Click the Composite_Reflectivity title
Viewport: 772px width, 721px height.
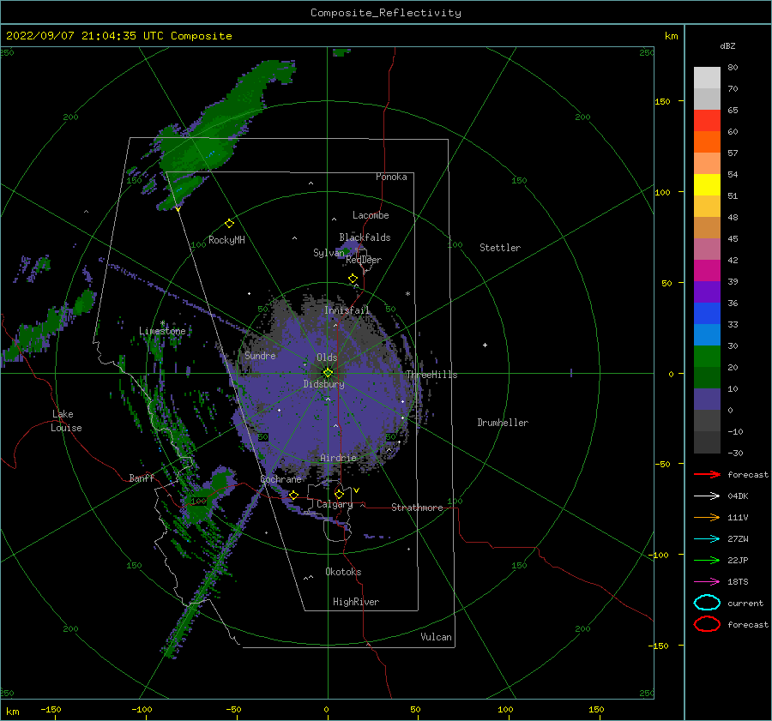click(x=386, y=13)
